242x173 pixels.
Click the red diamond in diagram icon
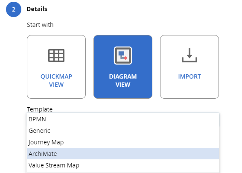tap(125, 58)
